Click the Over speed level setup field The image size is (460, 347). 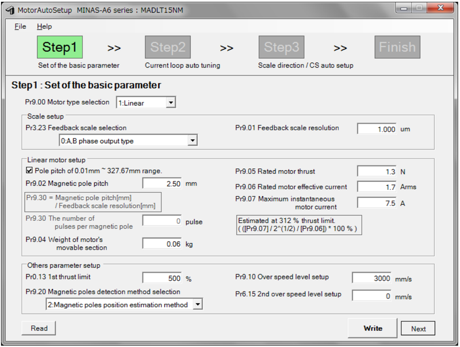tap(371, 278)
